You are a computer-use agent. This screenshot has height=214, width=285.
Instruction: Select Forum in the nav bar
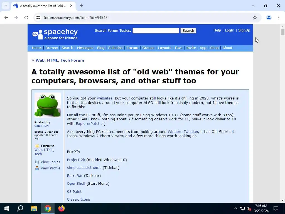click(132, 48)
